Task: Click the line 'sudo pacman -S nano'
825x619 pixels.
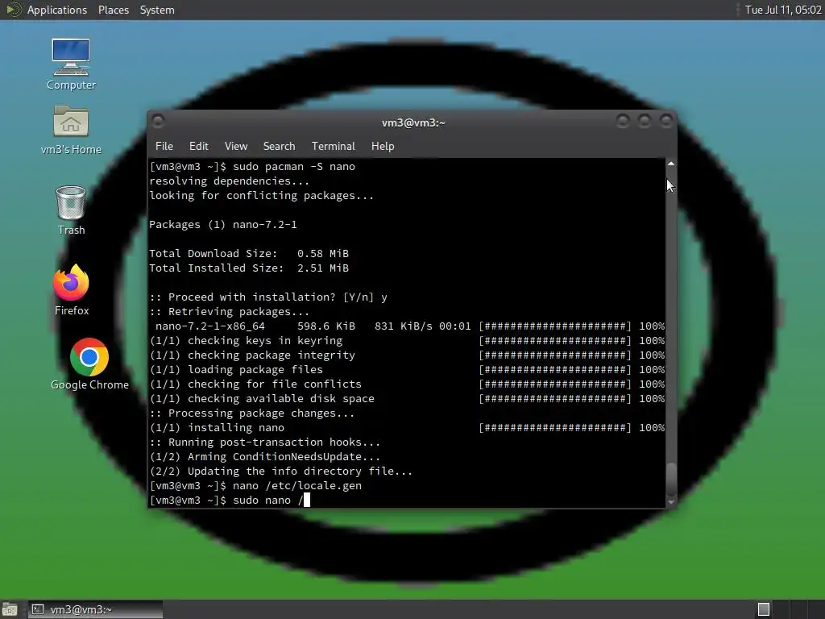Action: (x=252, y=167)
